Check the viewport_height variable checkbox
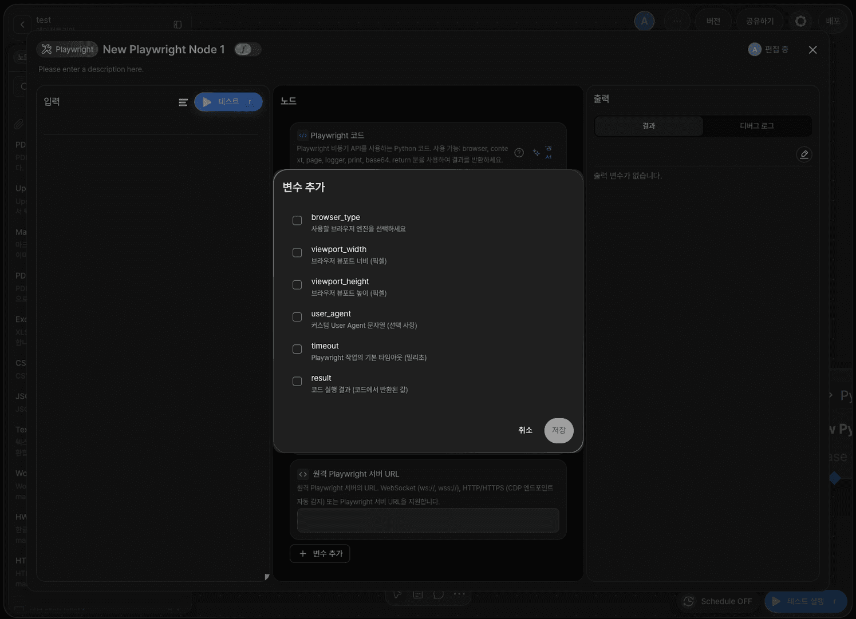Image resolution: width=856 pixels, height=619 pixels. point(297,284)
